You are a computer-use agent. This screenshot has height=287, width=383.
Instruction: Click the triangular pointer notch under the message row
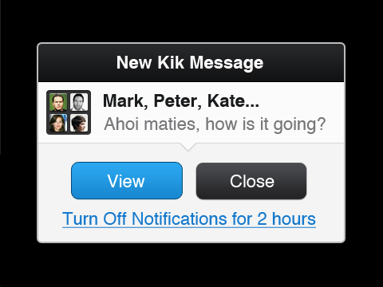click(x=188, y=147)
